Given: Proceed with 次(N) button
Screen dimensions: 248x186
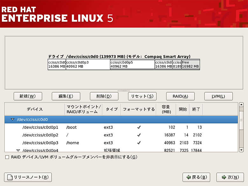Looking at the screenshot, I should point(230,177).
